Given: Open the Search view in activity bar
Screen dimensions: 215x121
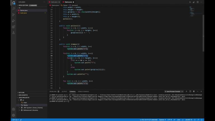Looking at the screenshot, I should click(13, 9).
